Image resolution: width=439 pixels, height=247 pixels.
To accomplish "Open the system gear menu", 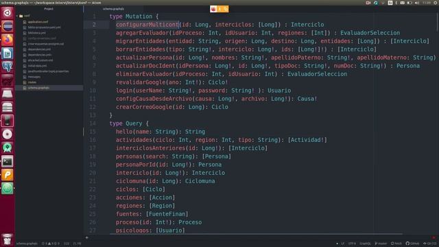I will [436, 3].
